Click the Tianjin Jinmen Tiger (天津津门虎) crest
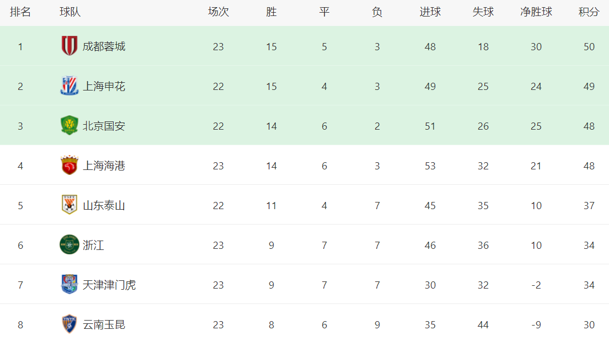This screenshot has height=341, width=609. (70, 285)
